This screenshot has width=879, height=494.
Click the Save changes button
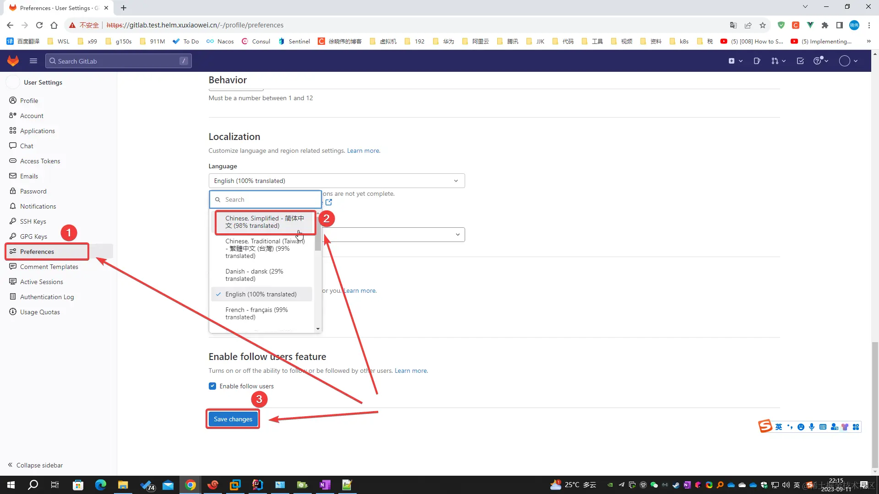233,419
